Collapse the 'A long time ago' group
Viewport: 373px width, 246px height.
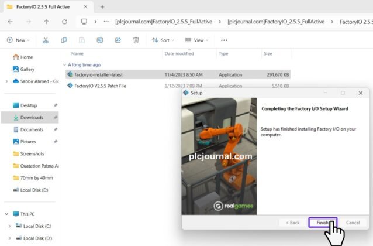64,64
